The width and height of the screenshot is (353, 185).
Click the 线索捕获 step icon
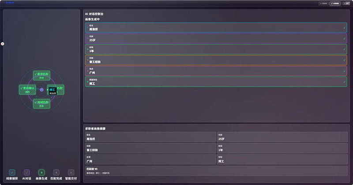point(12,172)
